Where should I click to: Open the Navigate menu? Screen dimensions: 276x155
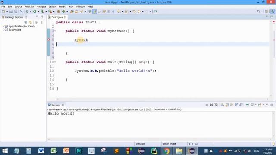click(x=41, y=6)
